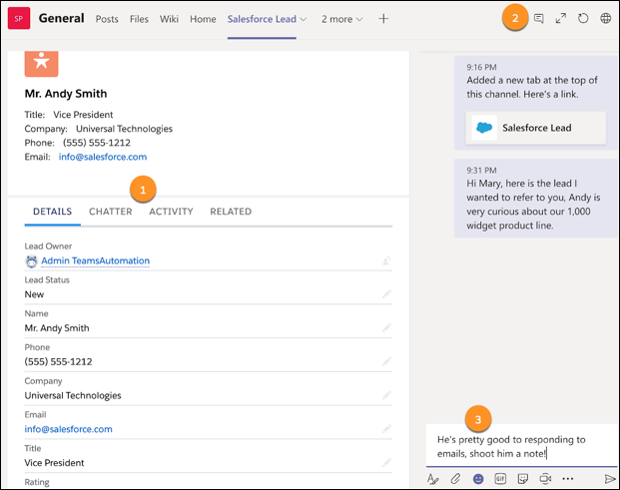The image size is (620, 490).
Task: Open Admin TeamsAutomation owner link
Action: pyautogui.click(x=95, y=260)
